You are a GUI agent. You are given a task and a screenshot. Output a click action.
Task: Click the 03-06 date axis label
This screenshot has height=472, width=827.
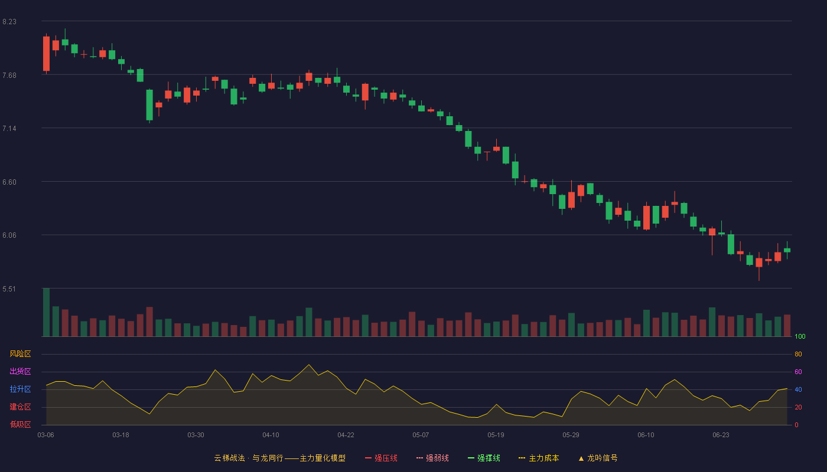pos(45,435)
